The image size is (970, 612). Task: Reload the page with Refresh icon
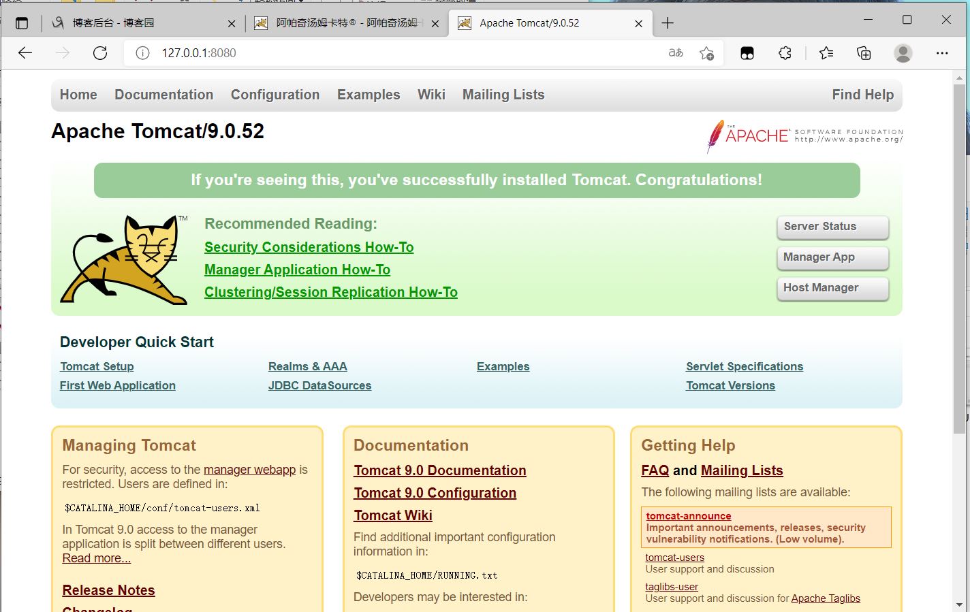[100, 53]
